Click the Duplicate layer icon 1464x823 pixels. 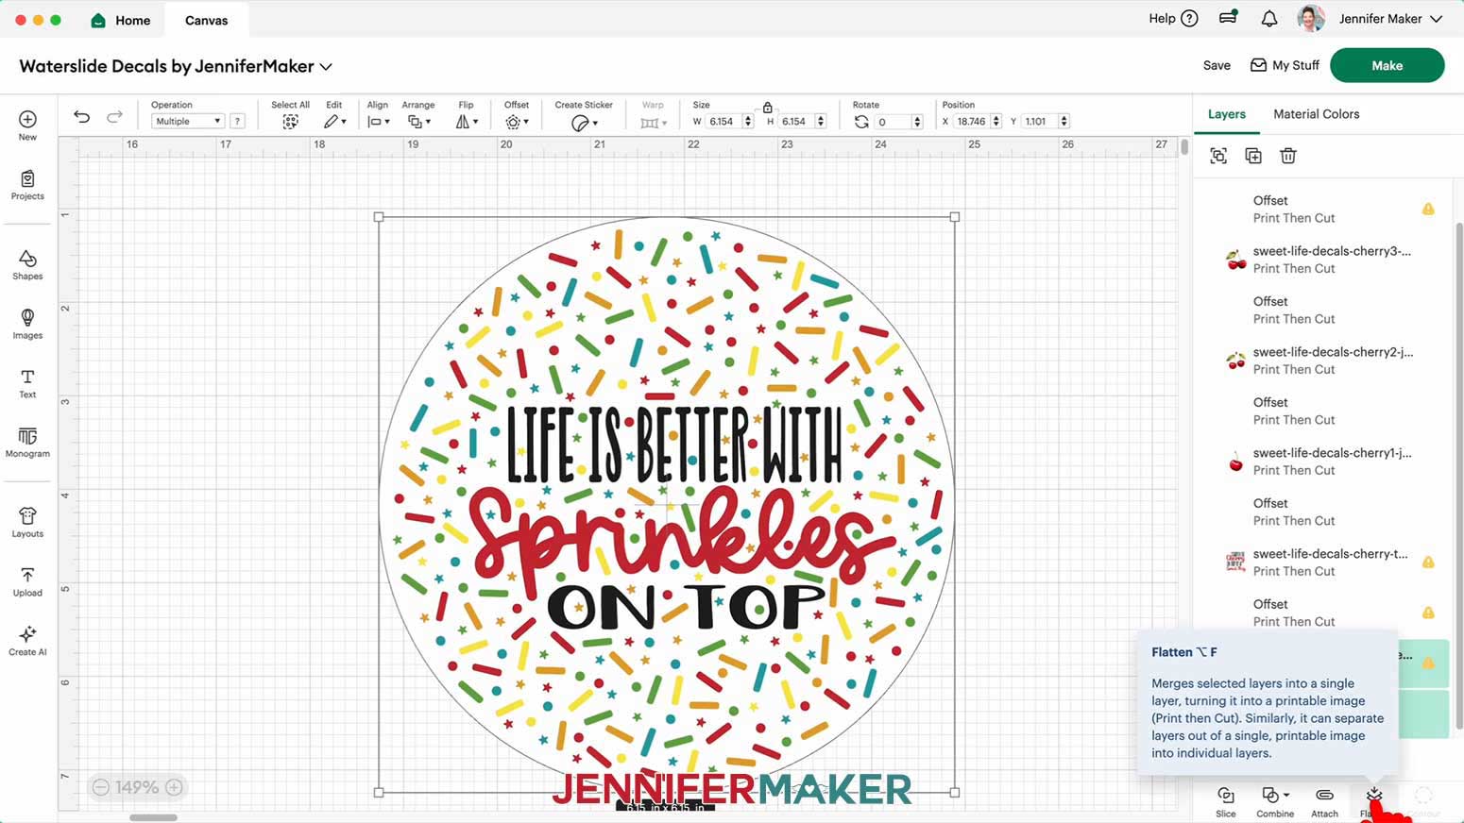(x=1253, y=156)
